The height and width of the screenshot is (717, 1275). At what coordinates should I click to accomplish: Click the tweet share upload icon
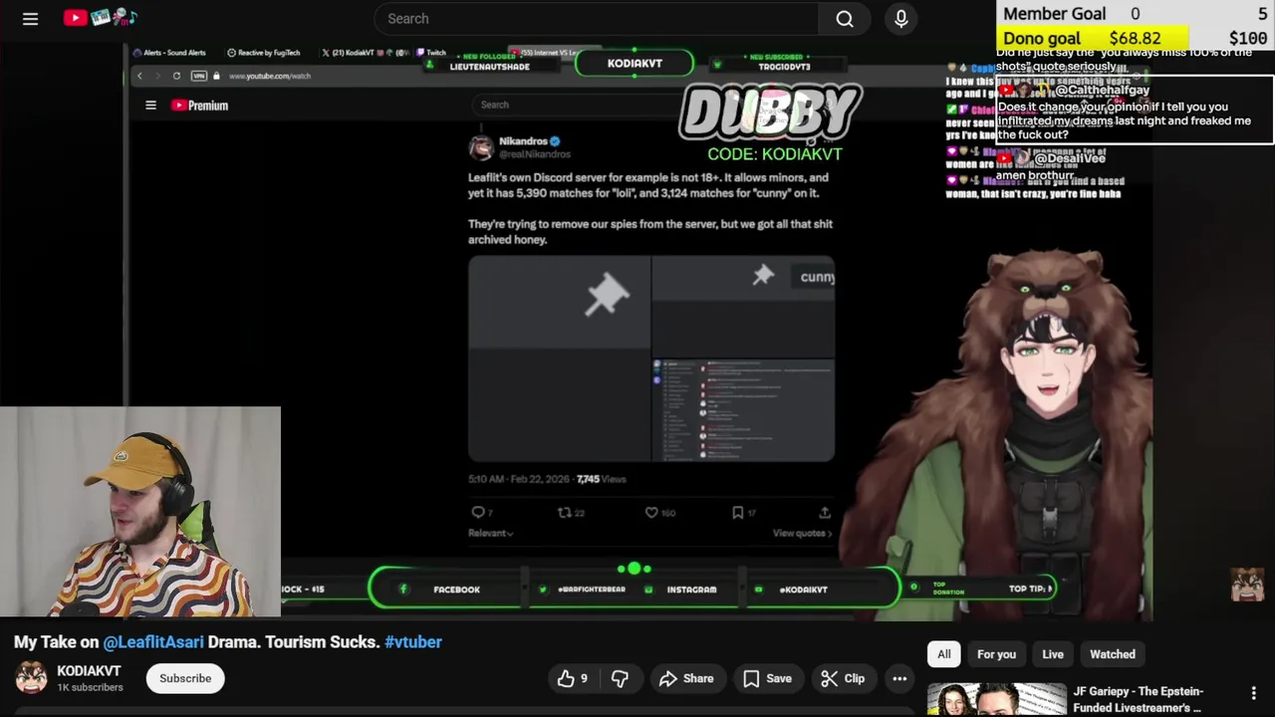[x=825, y=512]
